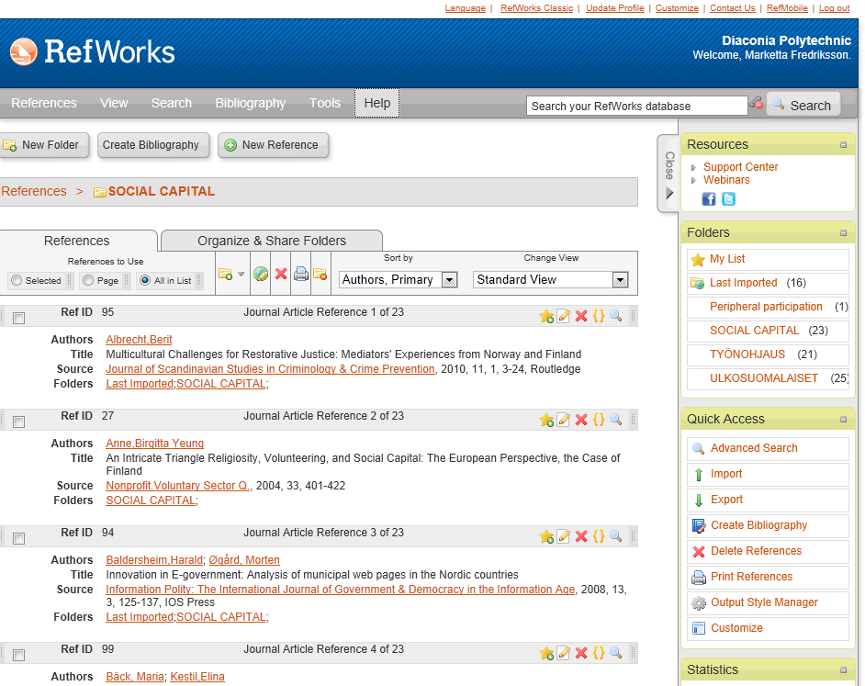The width and height of the screenshot is (865, 686).
Task: Click the attachment search icon beside the search box
Action: pyautogui.click(x=757, y=103)
